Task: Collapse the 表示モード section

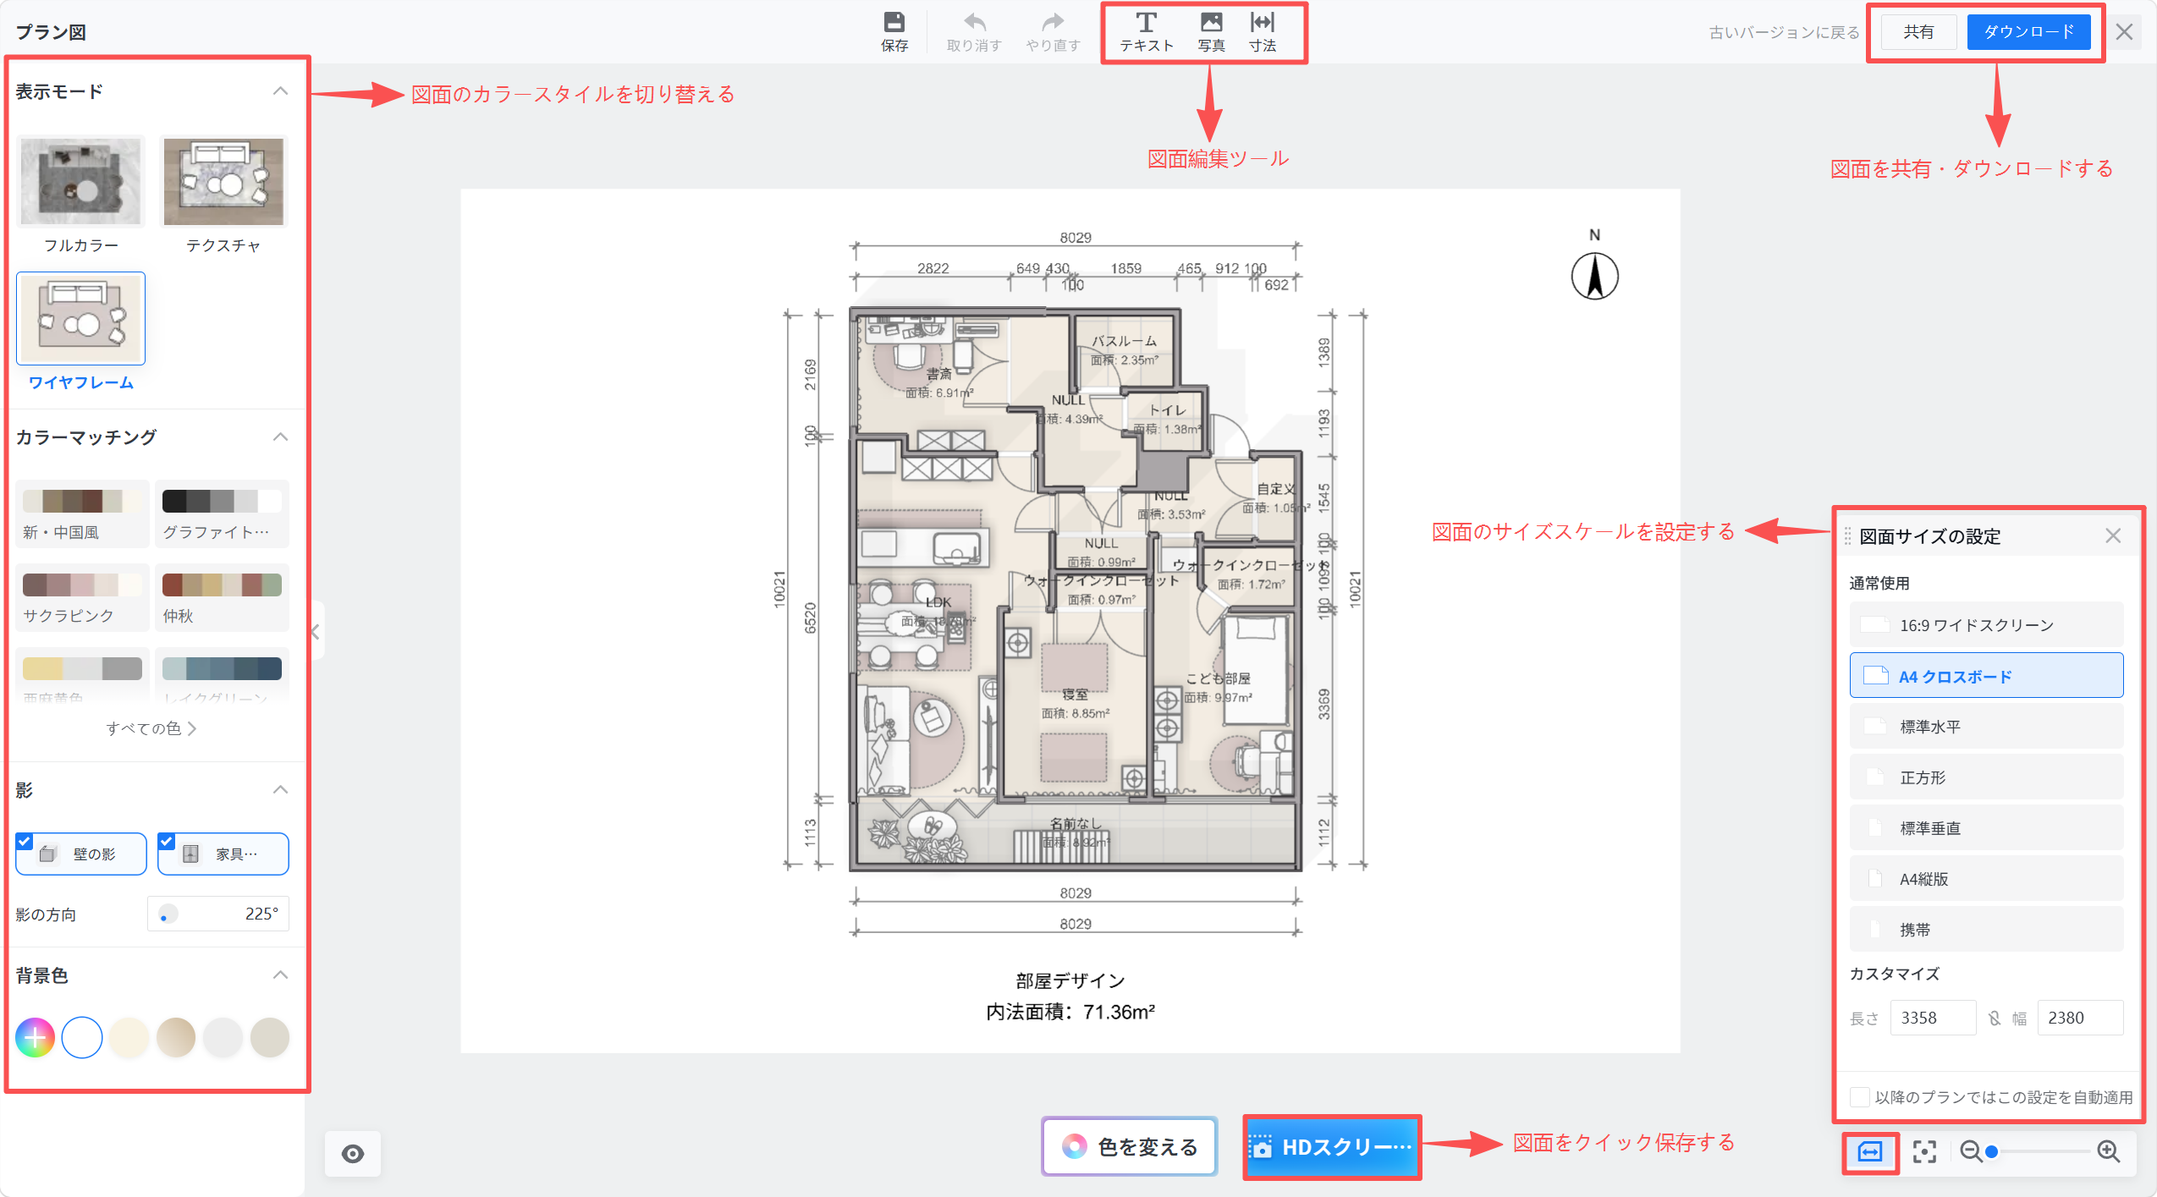Action: click(x=280, y=91)
